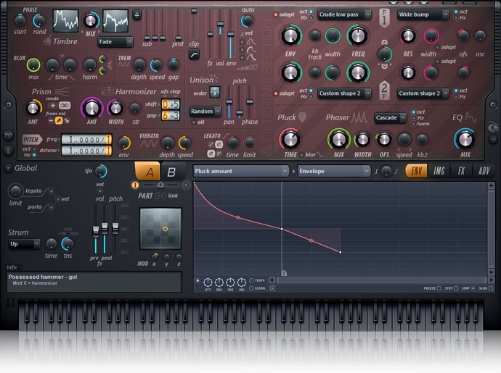
Task: Toggle adapt for filter 1 envelope
Action: 276,14
